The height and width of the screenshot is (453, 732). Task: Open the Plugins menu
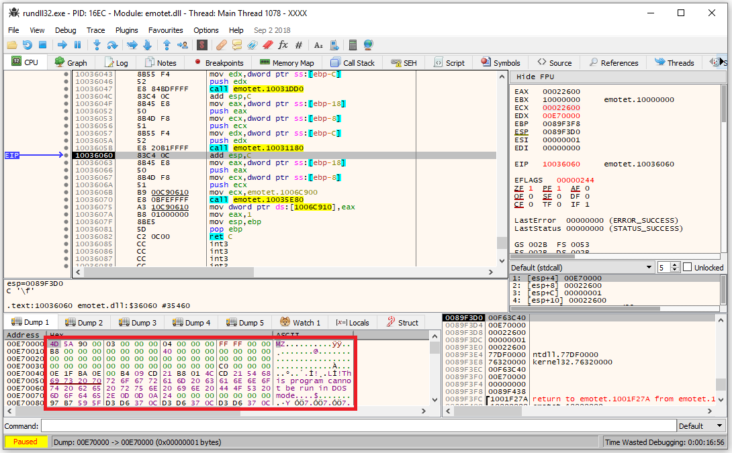coord(126,30)
